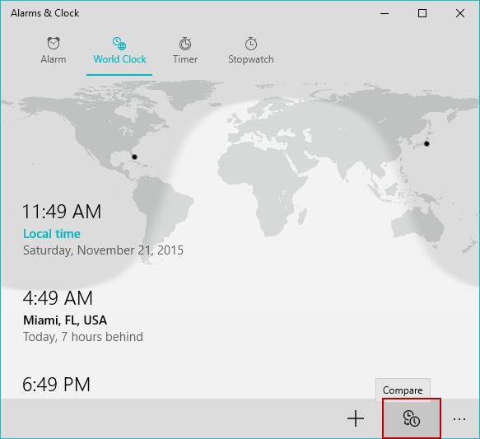The image size is (480, 439).
Task: Maximize the Alarms & Clock window
Action: point(422,13)
